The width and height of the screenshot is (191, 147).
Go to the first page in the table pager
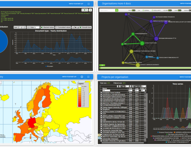(118, 86)
